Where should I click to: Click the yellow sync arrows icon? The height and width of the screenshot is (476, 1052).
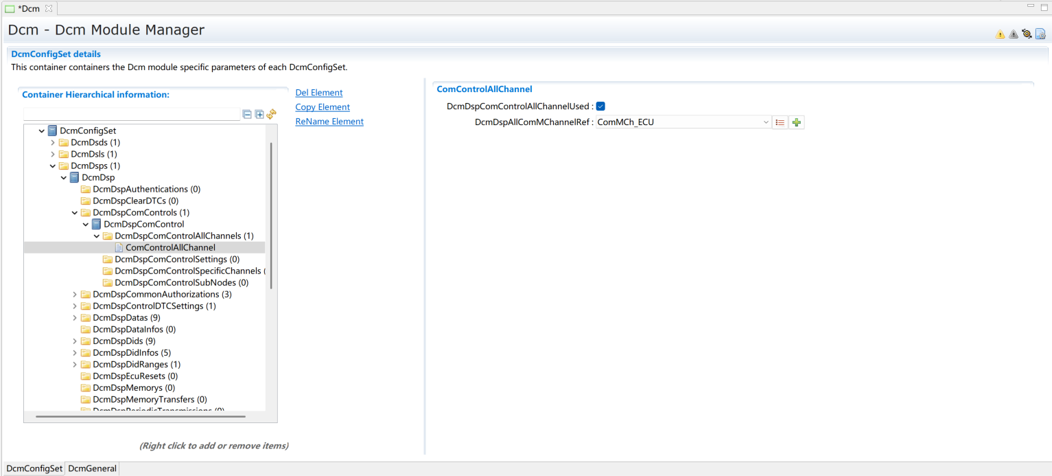click(271, 115)
